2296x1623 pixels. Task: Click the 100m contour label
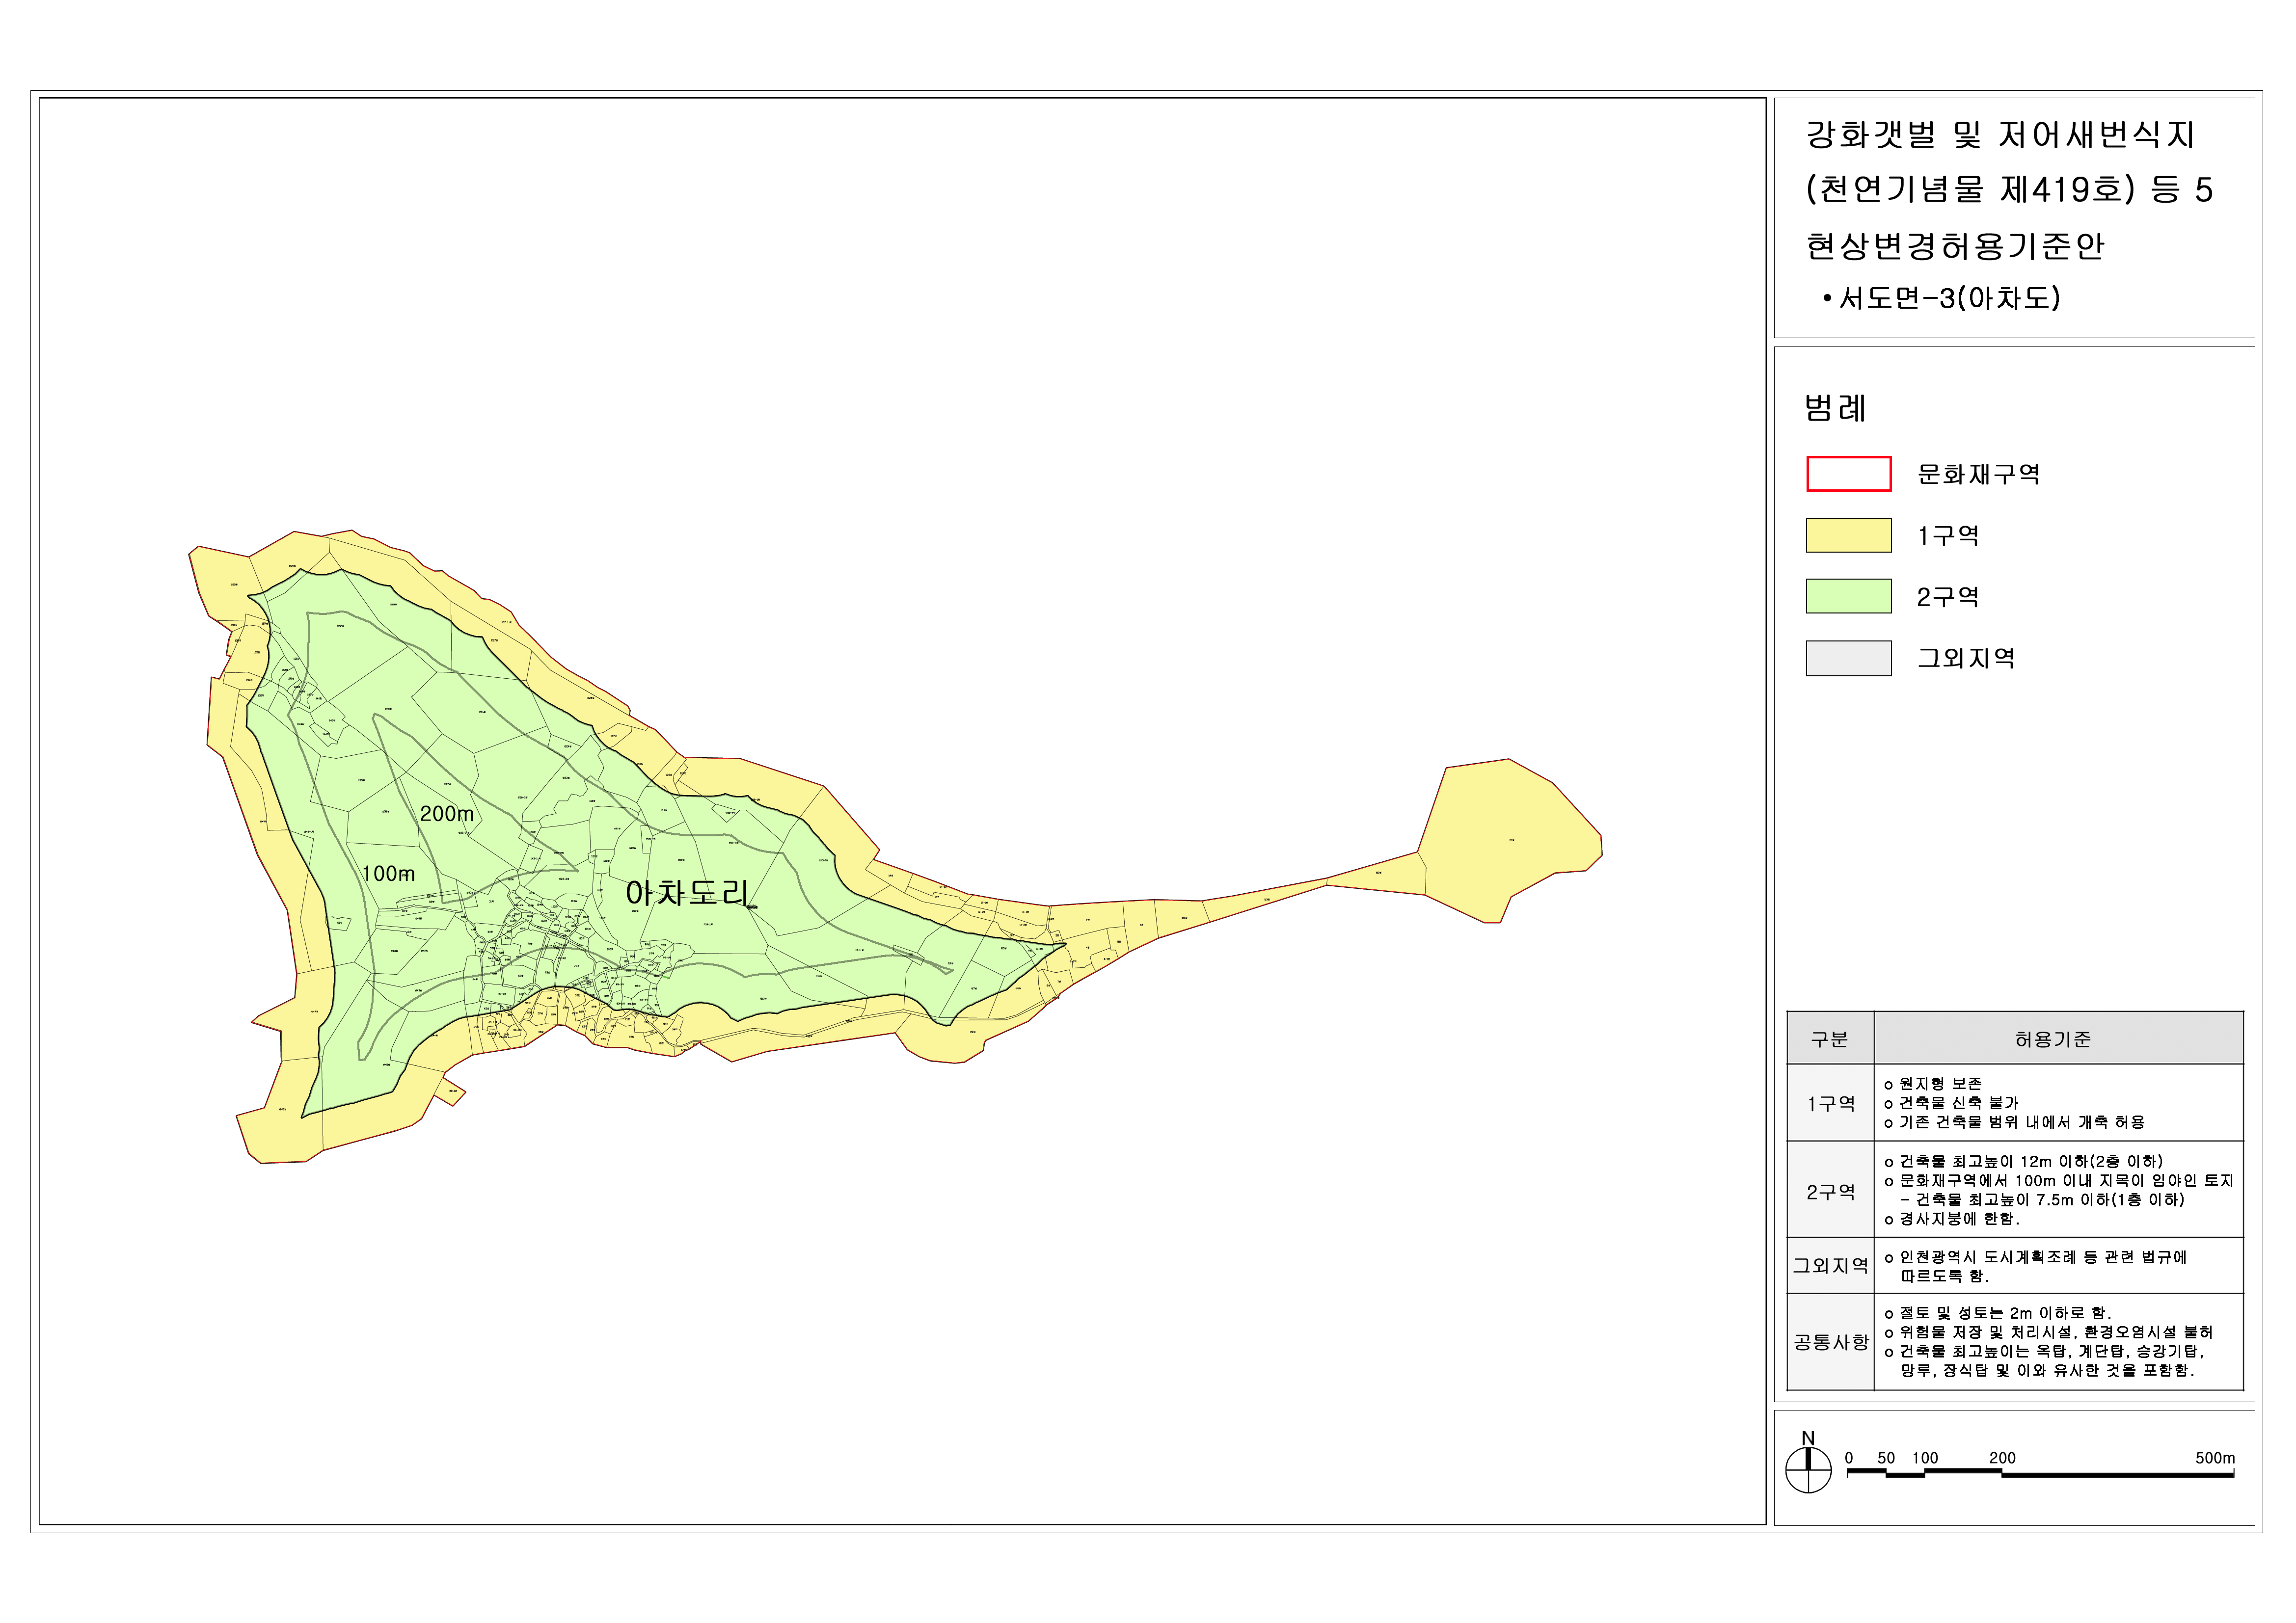click(x=388, y=874)
